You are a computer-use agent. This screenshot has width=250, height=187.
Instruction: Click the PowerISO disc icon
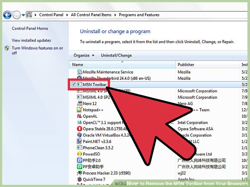coord(79,154)
